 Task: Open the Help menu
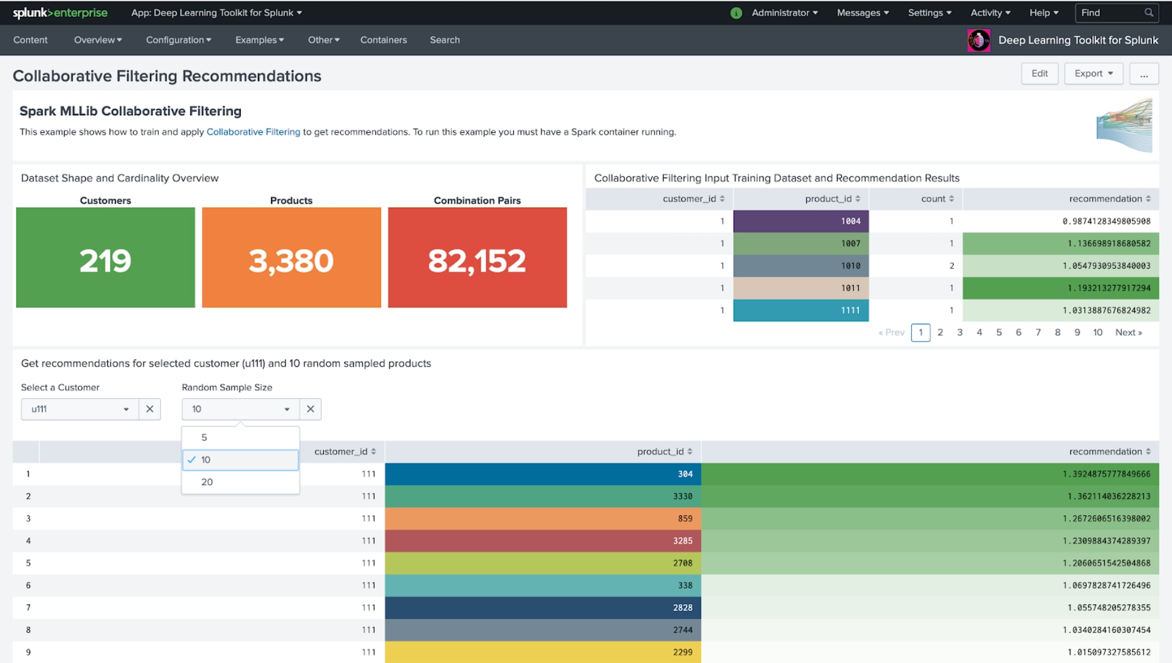[x=1043, y=13]
